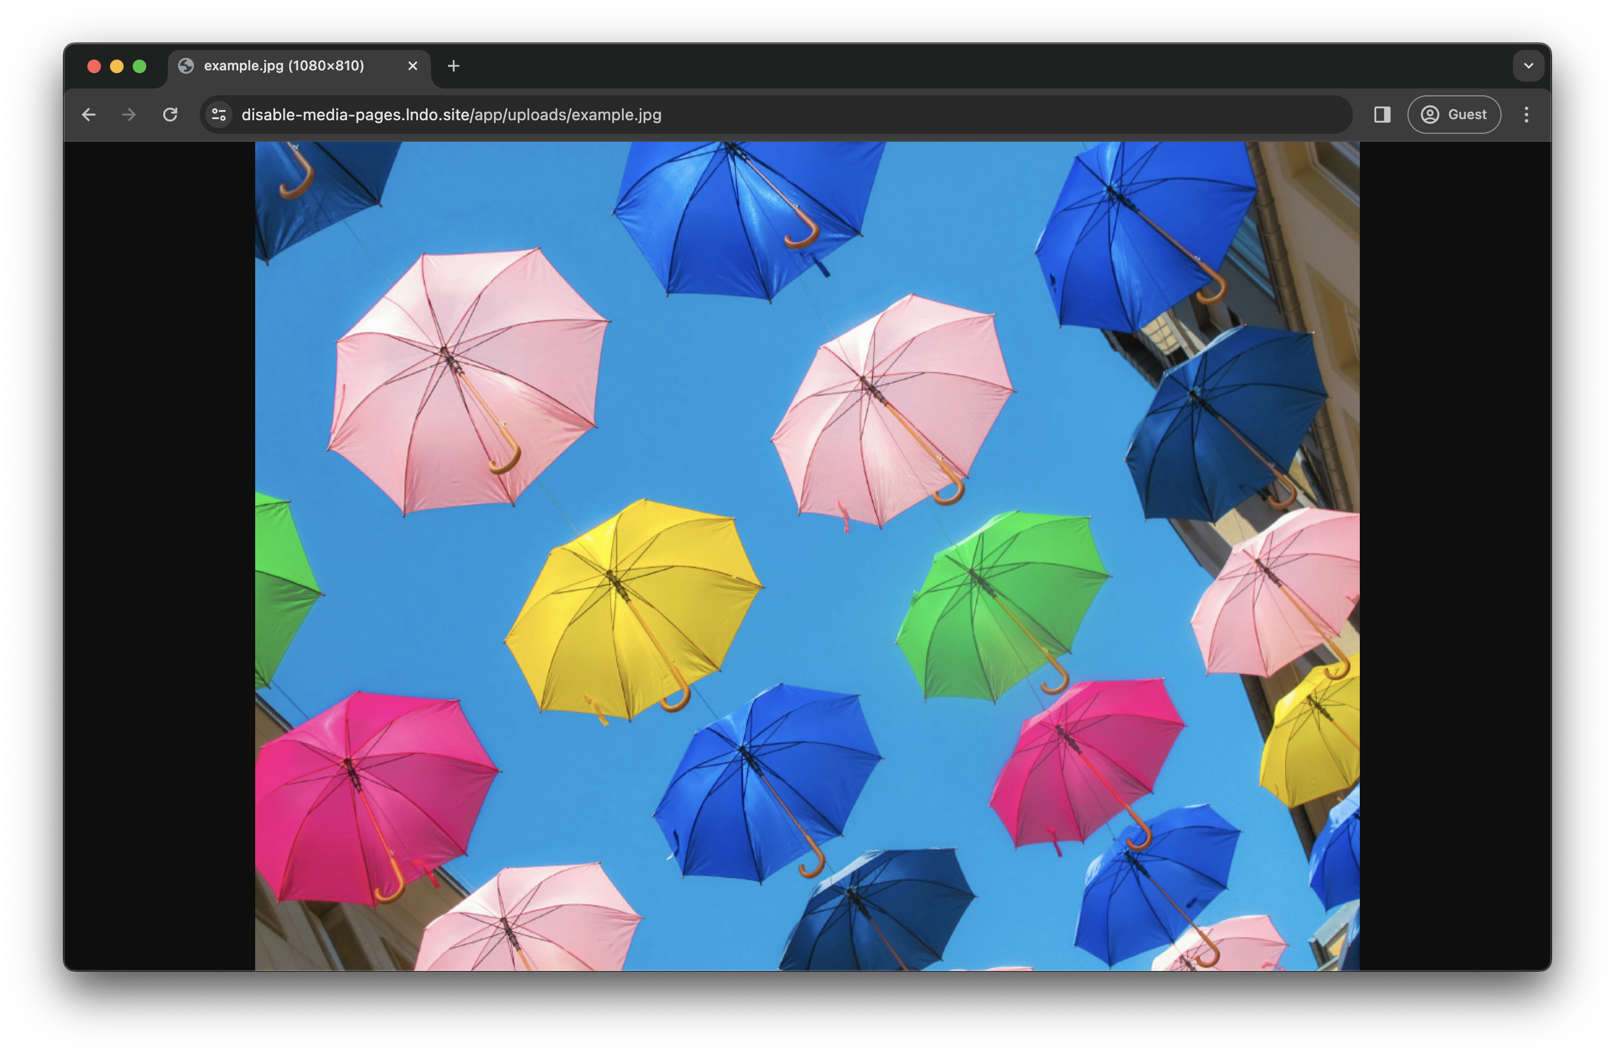The height and width of the screenshot is (1055, 1615).
Task: Maximize window with the green button
Action: [140, 66]
